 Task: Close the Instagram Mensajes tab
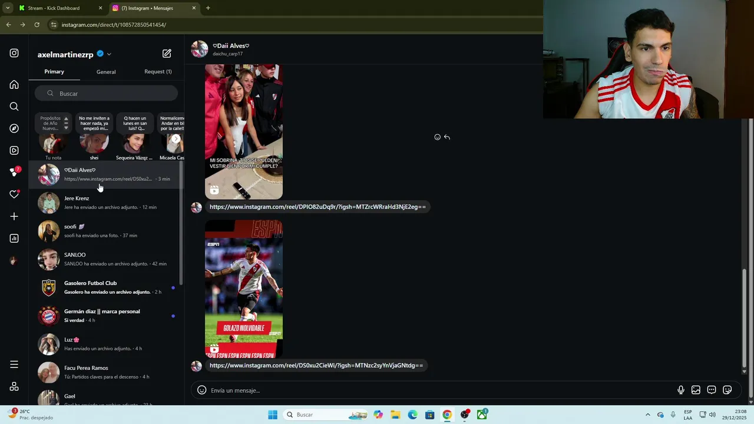point(194,8)
